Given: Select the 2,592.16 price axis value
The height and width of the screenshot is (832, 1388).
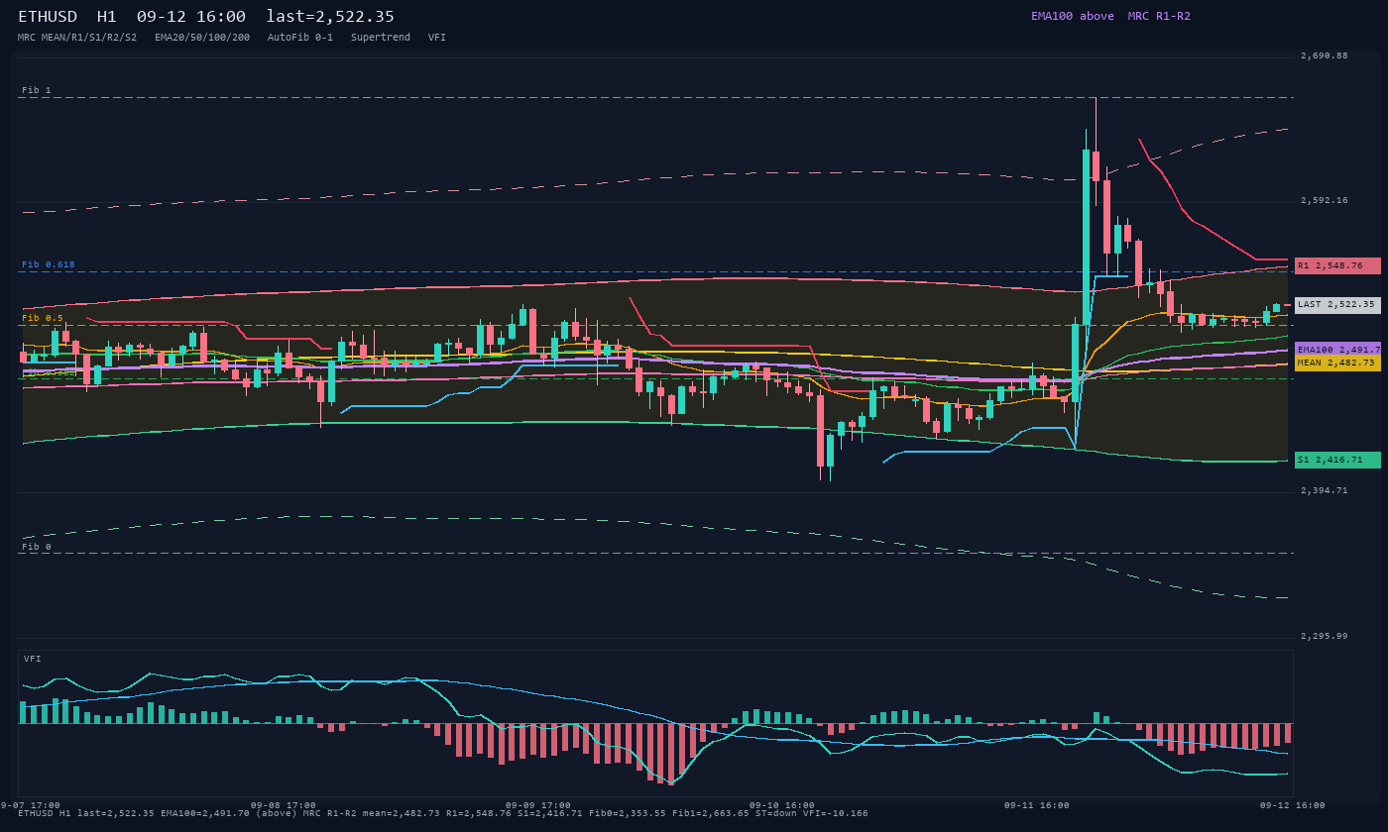Looking at the screenshot, I should (x=1325, y=200).
